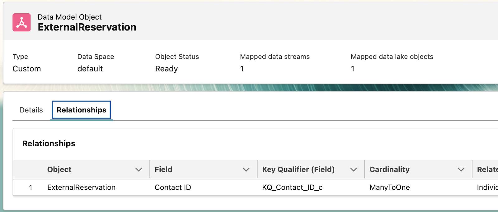Click the Object Status value Ready
498x212 pixels.
(166, 69)
